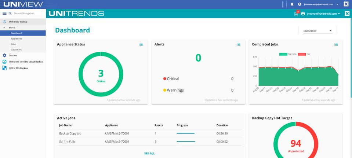
Task: Open the Completed Jobs list icon
Action: [x=336, y=45]
